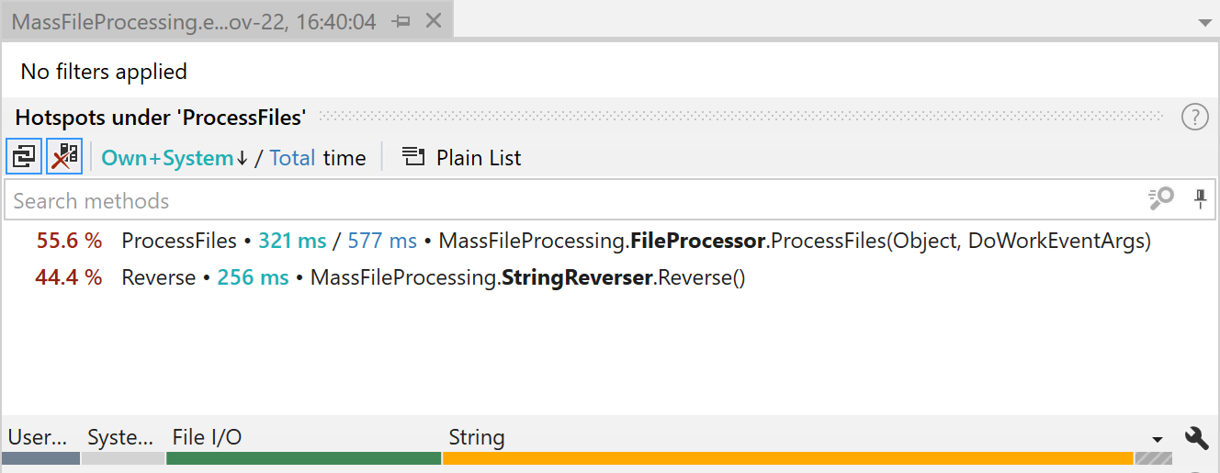1220x473 pixels.
Task: Click the Plain List icon
Action: pyautogui.click(x=413, y=158)
